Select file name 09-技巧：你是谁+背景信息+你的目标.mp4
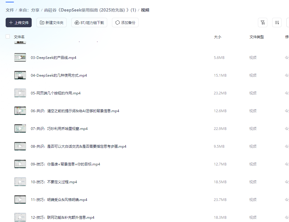Viewport: 289px width, 222px height. [65, 164]
